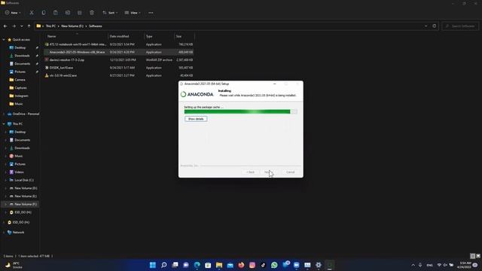Open clock and date in system tray

464,265
